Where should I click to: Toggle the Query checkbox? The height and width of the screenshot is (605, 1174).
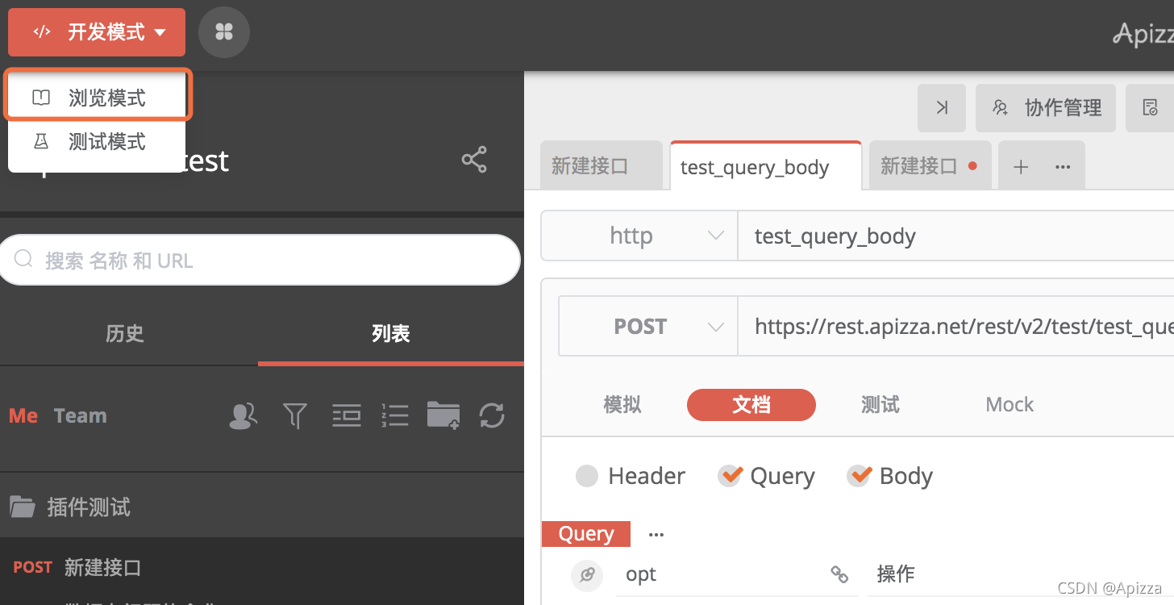(x=730, y=476)
